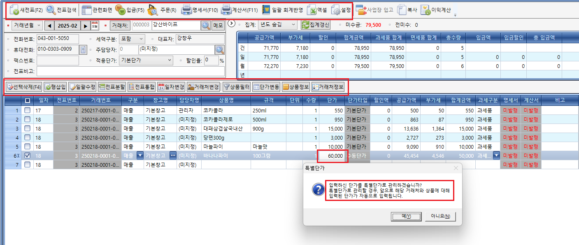Open 거래처정보 customer info

click(328, 87)
